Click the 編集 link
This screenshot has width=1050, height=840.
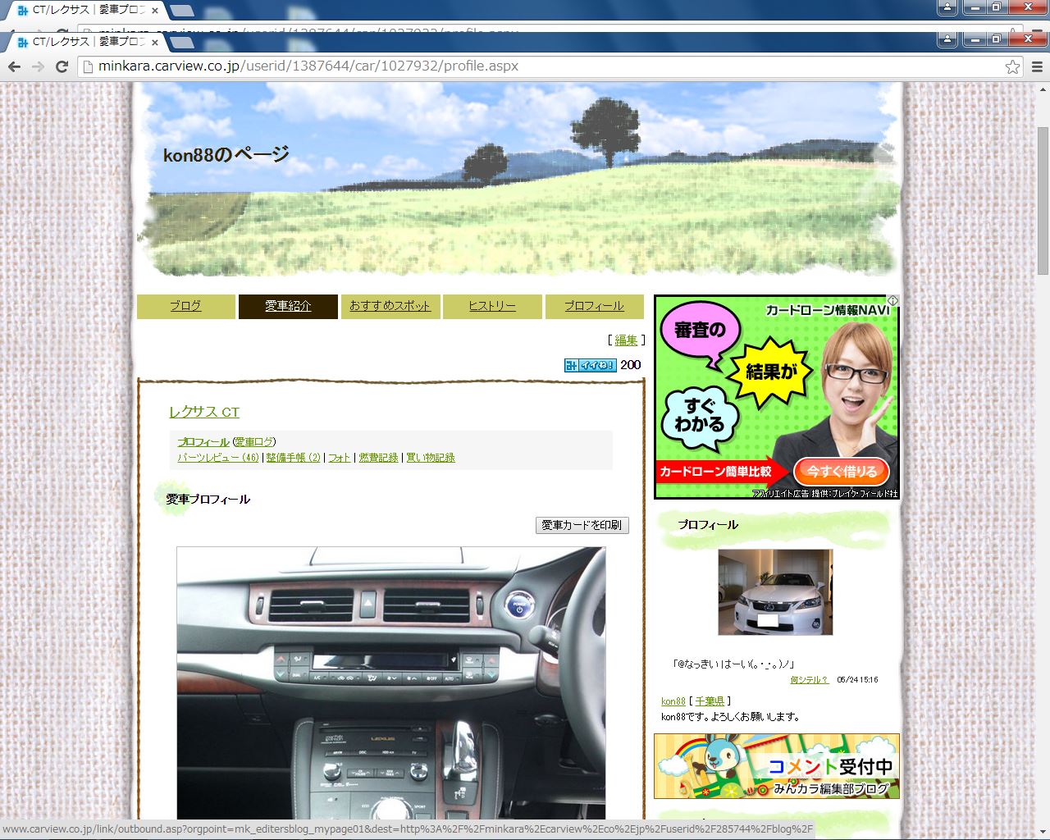pos(626,340)
